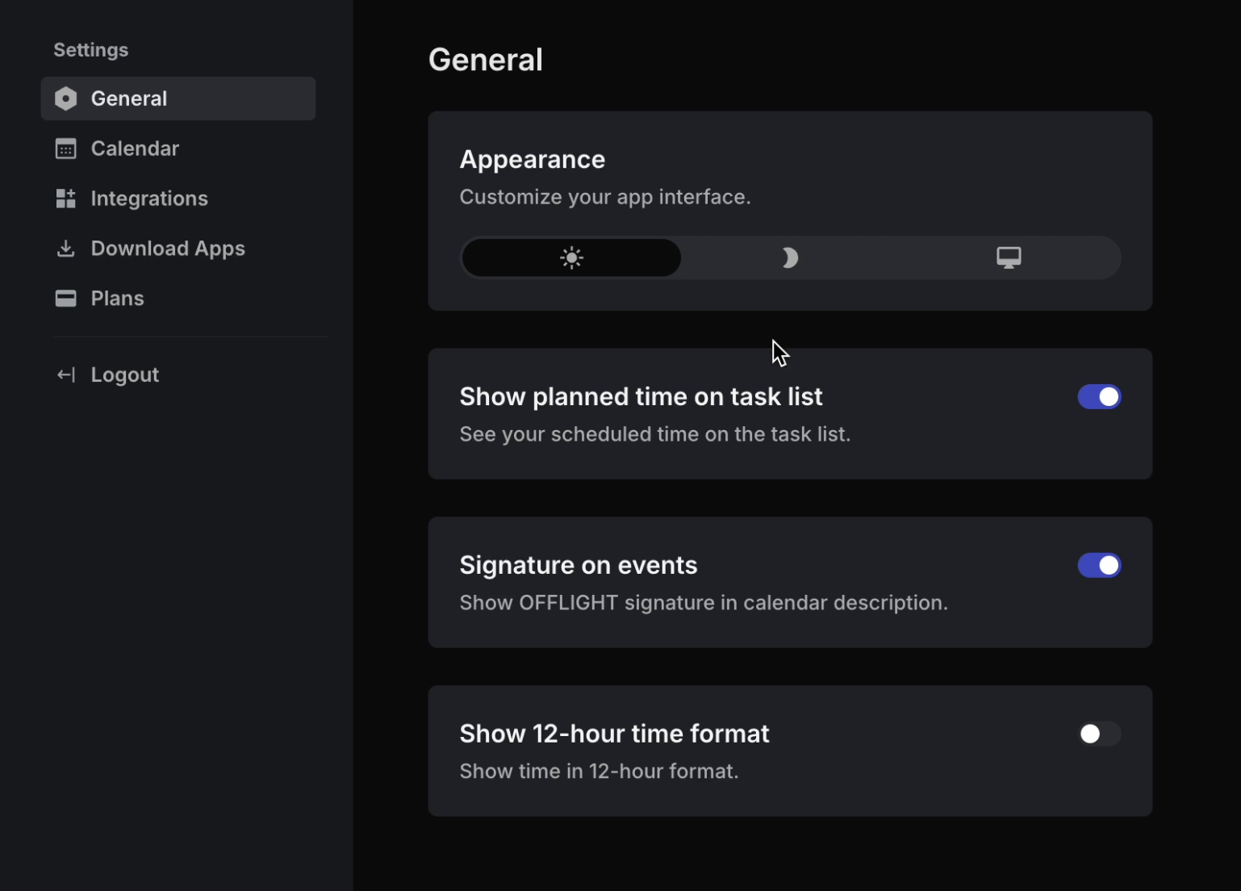This screenshot has height=891, width=1241.
Task: Click the Calendar icon in sidebar
Action: pyautogui.click(x=65, y=148)
